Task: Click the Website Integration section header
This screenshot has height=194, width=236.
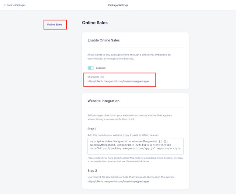Action: pos(103,101)
